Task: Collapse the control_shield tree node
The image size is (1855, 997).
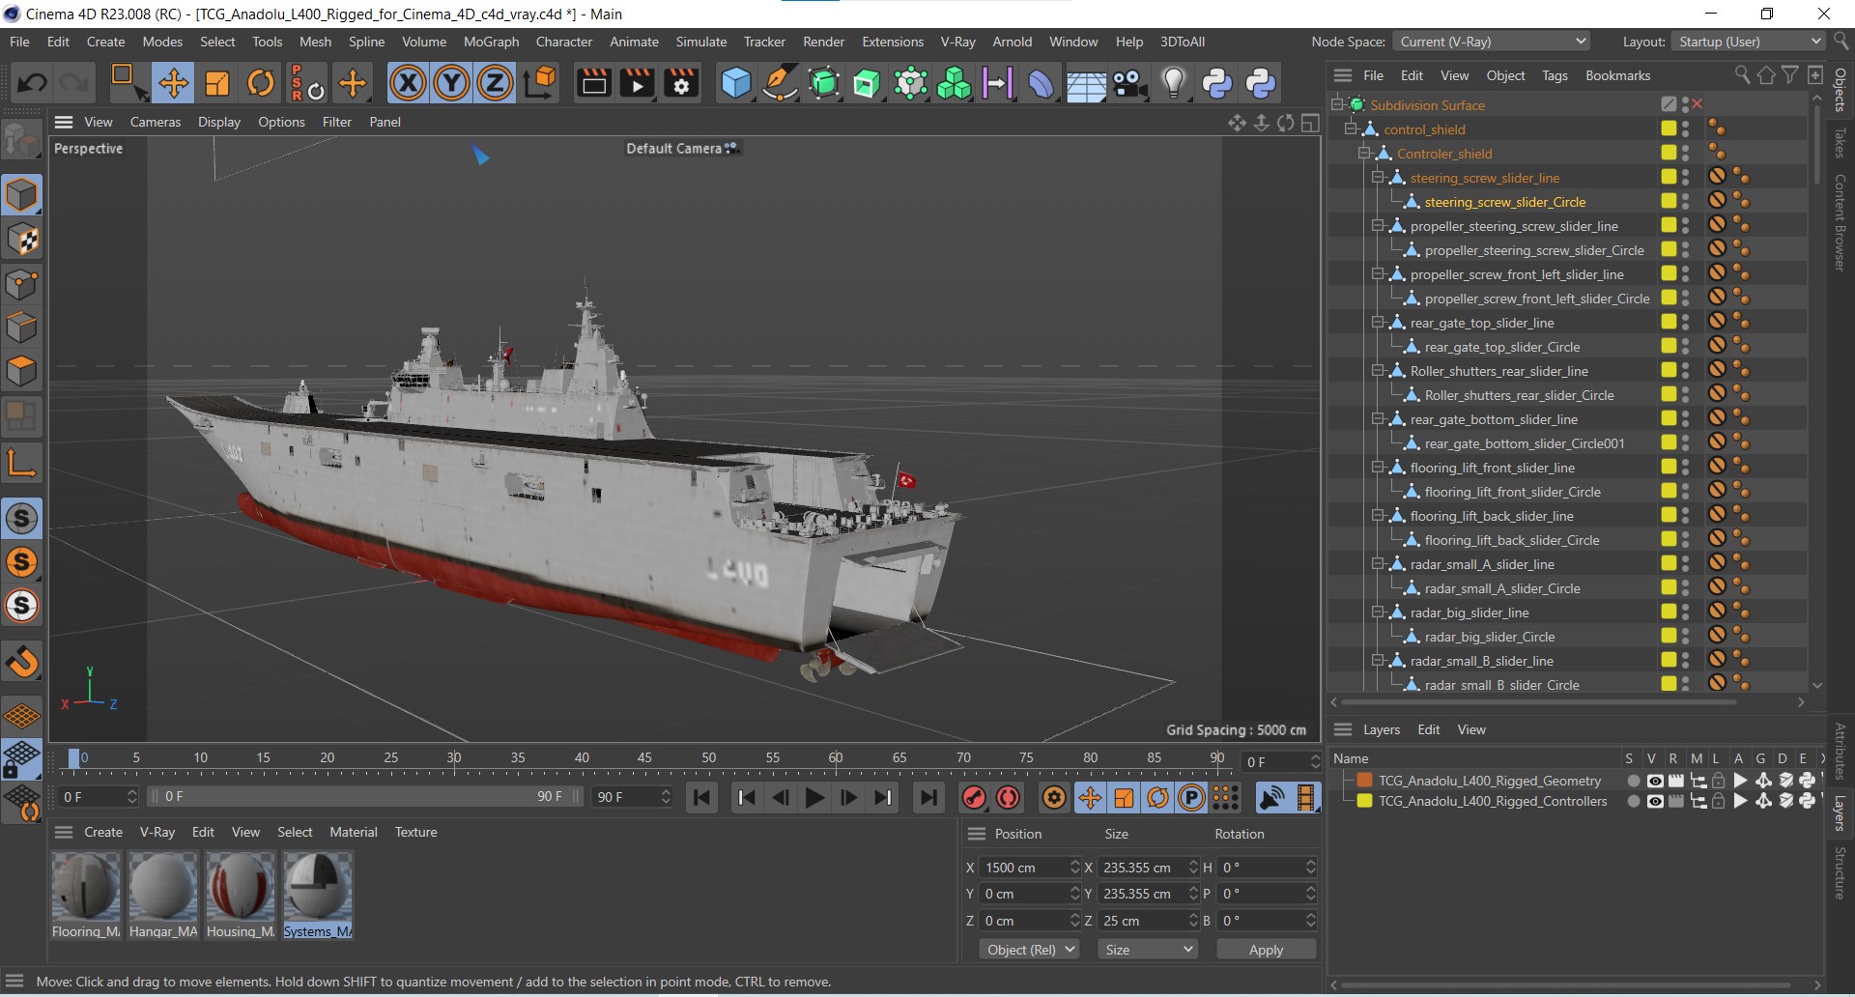Action: click(1352, 128)
